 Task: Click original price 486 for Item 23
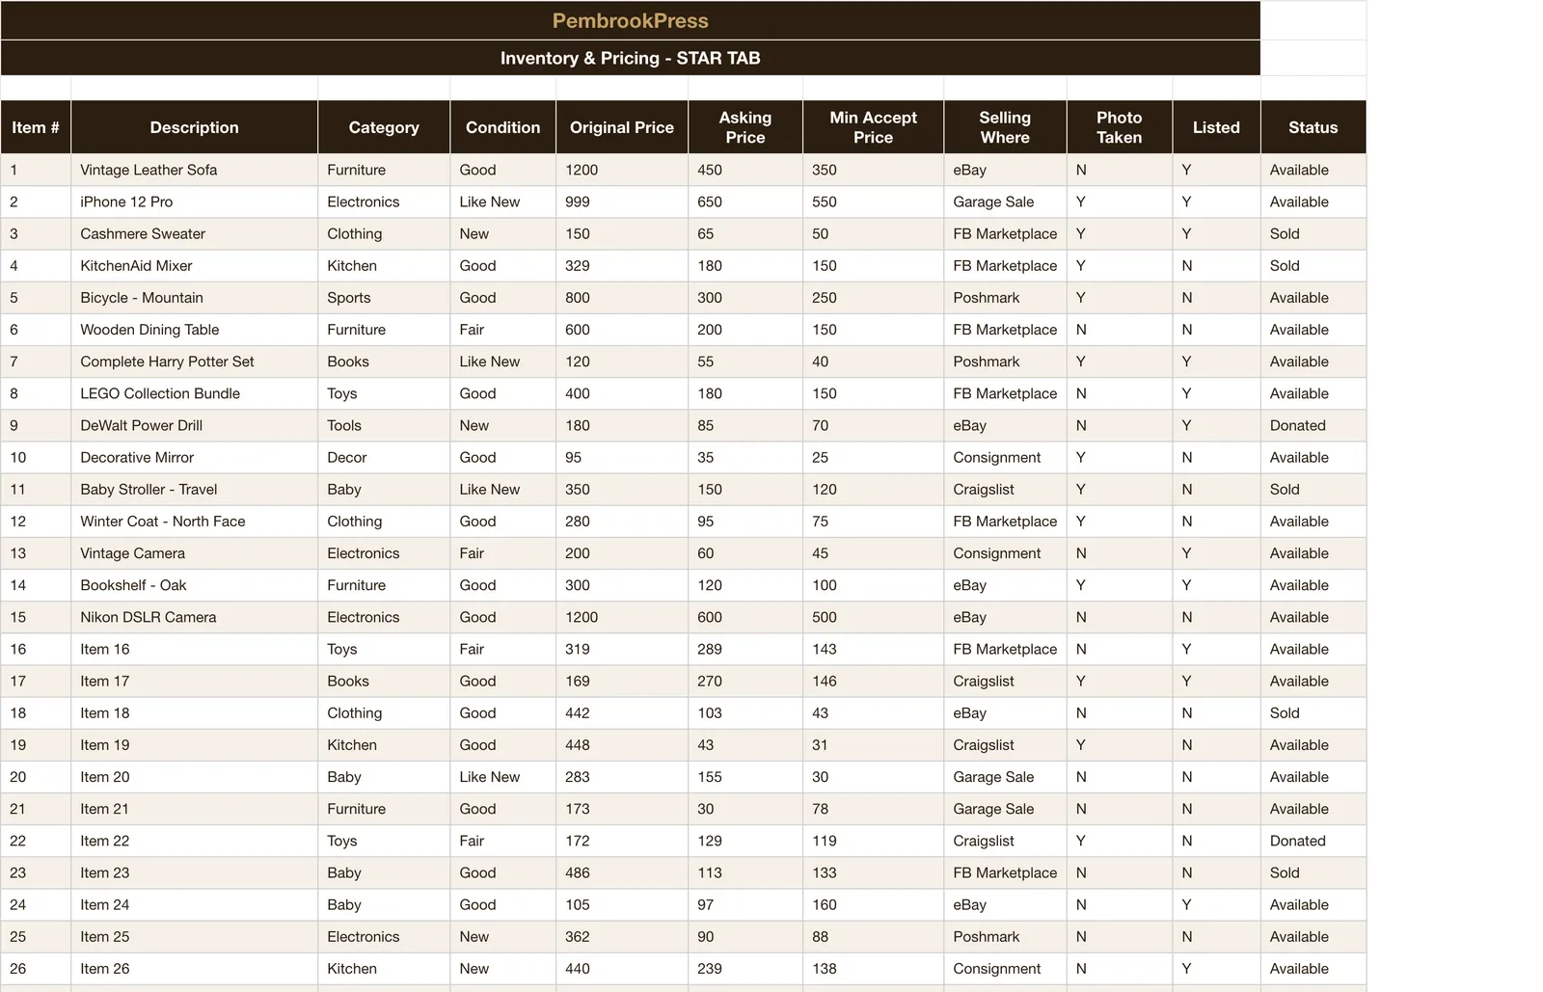pyautogui.click(x=622, y=872)
